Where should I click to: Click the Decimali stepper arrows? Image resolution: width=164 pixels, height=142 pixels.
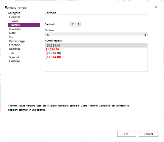(79, 24)
